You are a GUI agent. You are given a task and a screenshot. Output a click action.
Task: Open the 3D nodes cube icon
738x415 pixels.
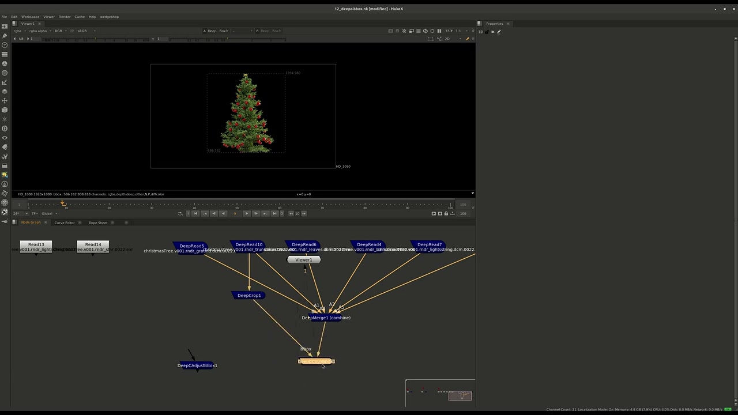click(5, 110)
